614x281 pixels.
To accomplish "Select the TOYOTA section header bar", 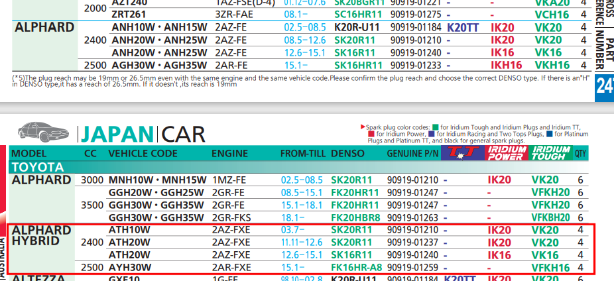I will point(298,168).
